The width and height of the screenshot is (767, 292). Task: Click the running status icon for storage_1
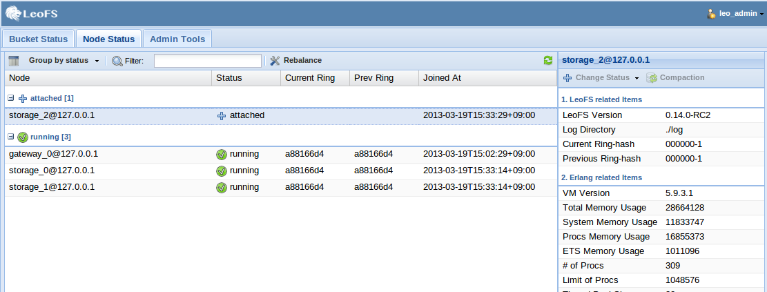coord(221,188)
